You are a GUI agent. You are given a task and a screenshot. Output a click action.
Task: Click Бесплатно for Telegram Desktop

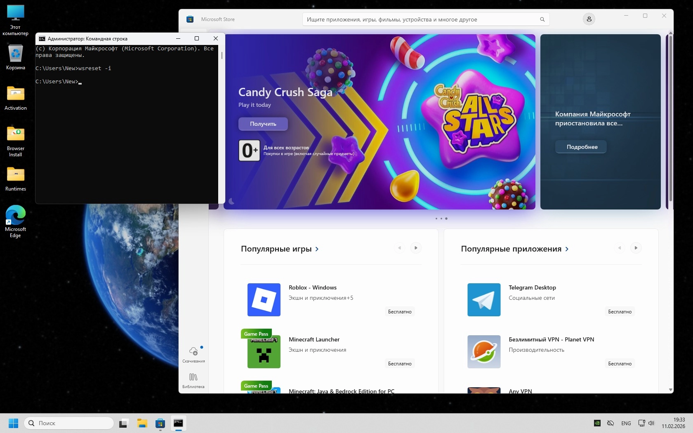[620, 312]
